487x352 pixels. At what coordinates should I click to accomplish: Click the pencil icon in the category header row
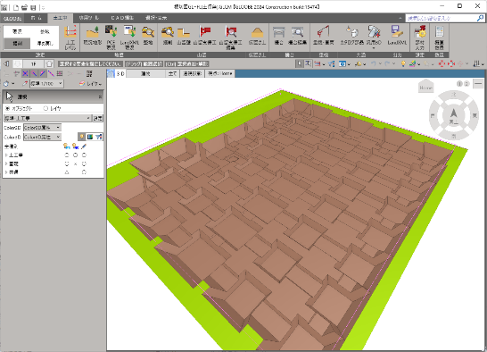point(84,146)
